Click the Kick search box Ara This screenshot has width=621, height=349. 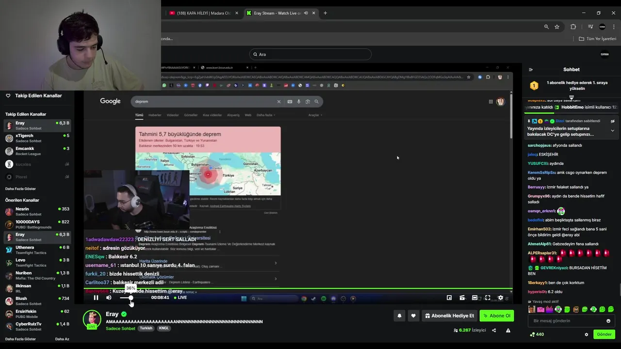[310, 54]
